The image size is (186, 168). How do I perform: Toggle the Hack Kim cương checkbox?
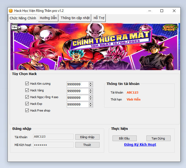click(27, 84)
